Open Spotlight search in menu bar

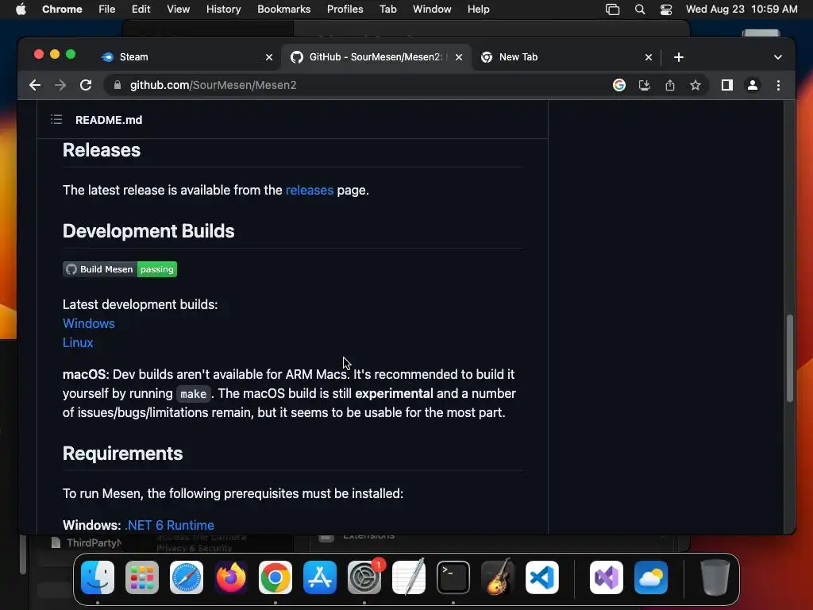click(x=640, y=10)
